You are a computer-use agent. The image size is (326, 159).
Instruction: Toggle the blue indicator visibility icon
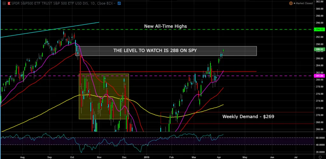[x=119, y=3]
